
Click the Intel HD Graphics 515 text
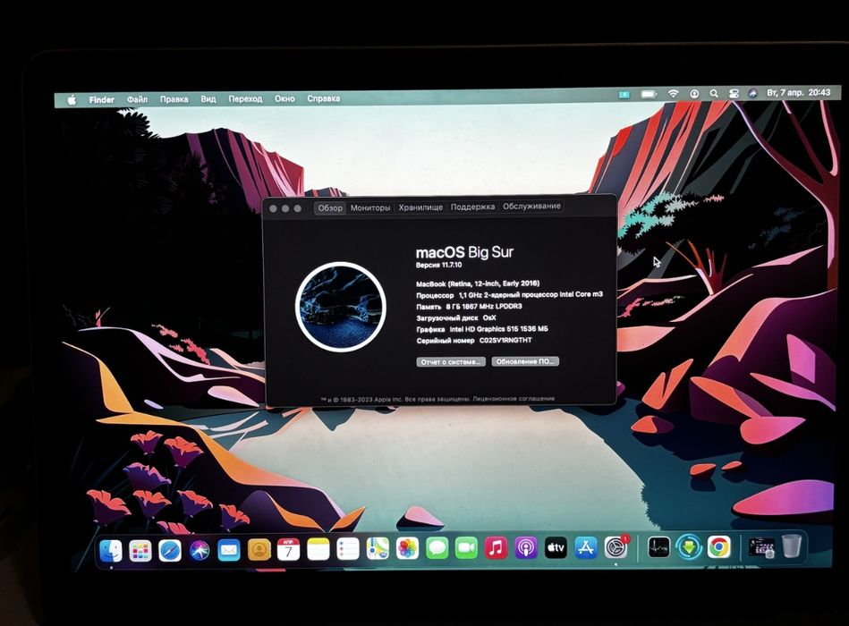pos(498,329)
